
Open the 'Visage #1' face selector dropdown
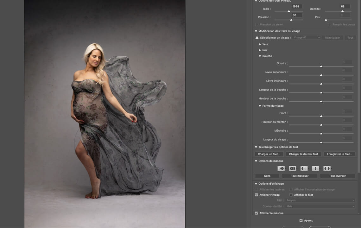click(x=306, y=37)
